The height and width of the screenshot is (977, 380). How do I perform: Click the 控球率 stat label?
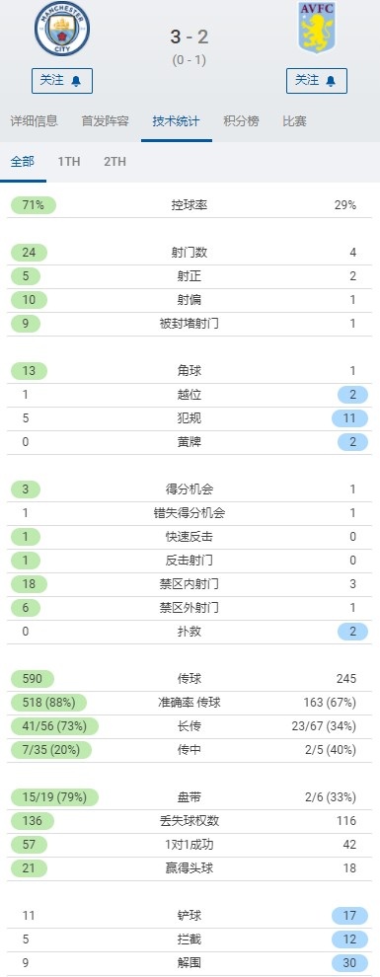coord(190,205)
